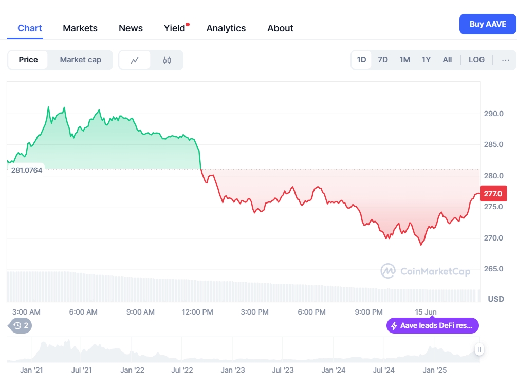The width and height of the screenshot is (517, 387).
Task: Select the 1Y time range
Action: pos(426,60)
